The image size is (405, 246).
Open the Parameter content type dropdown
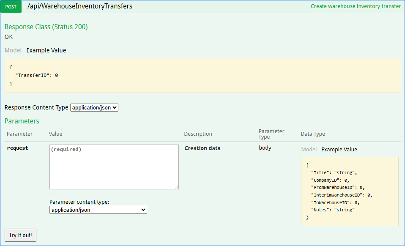pos(98,210)
